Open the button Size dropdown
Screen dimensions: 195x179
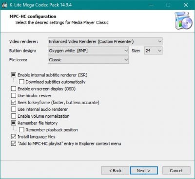pos(153,51)
